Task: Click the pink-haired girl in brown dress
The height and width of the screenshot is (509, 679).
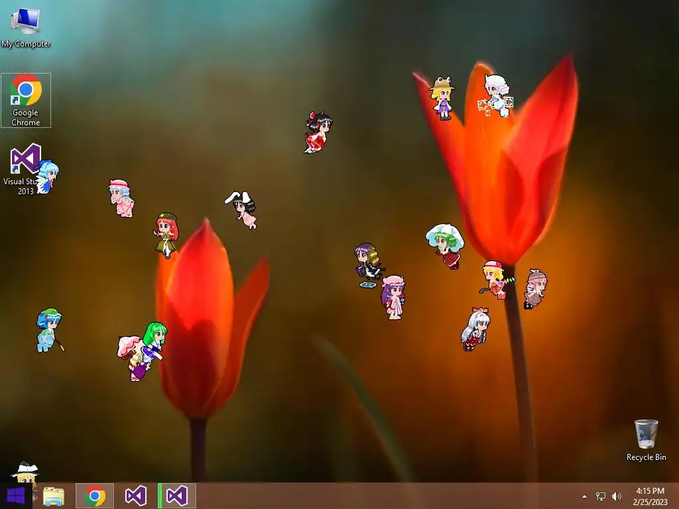Action: point(536,289)
